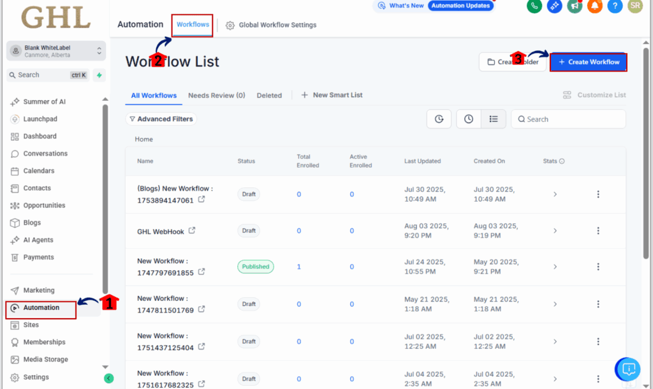
Task: Open external link for workflow 1747797691855
Action: [202, 272]
